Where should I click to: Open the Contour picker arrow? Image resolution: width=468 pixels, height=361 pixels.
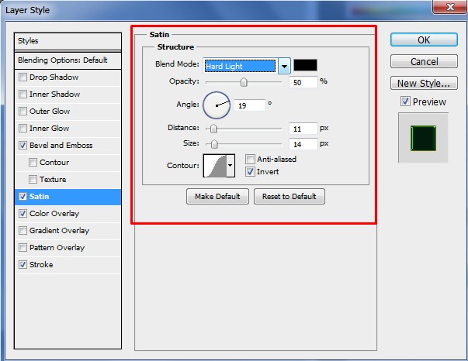click(231, 165)
